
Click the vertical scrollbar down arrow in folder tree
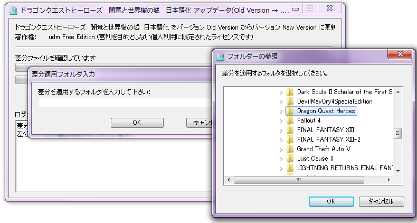[399, 171]
